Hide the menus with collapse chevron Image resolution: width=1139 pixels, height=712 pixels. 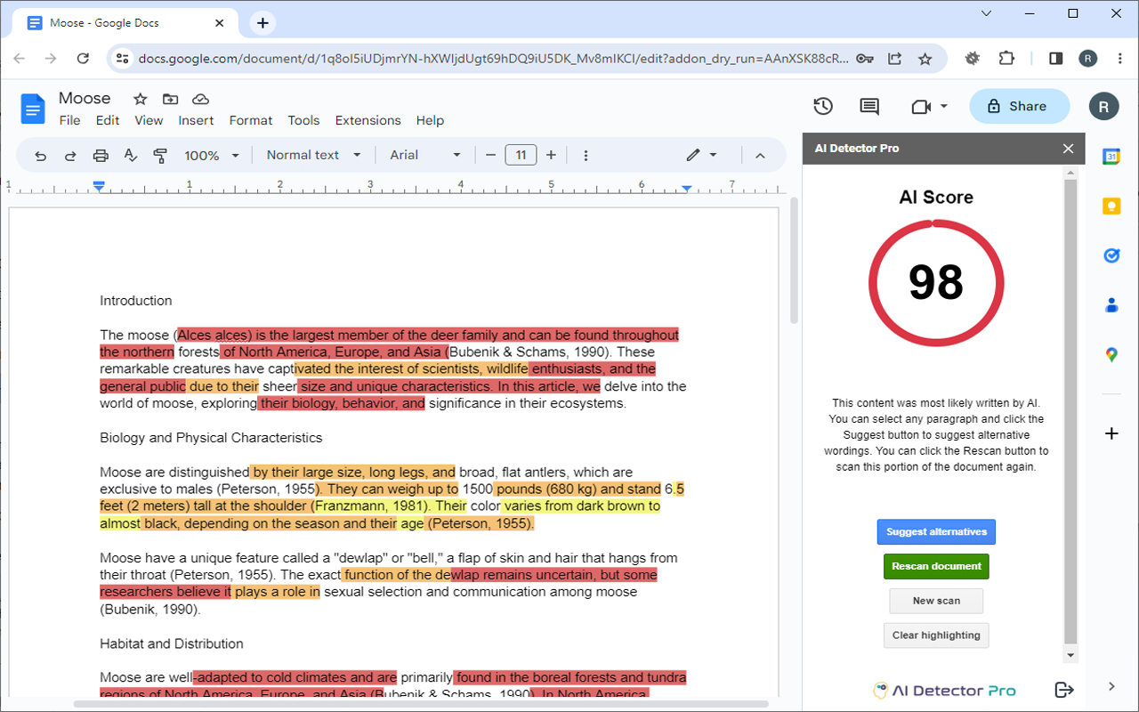click(760, 156)
